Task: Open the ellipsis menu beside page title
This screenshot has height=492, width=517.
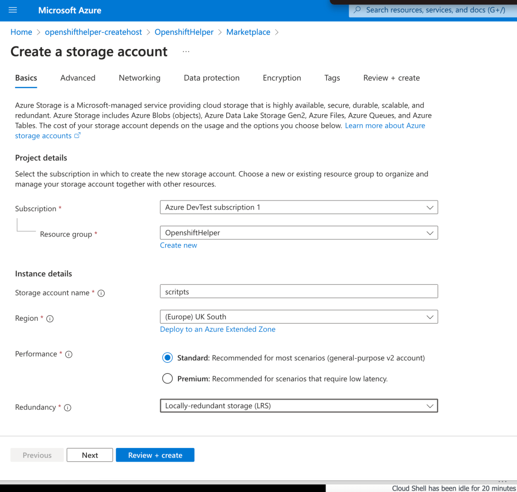Action: [x=186, y=52]
